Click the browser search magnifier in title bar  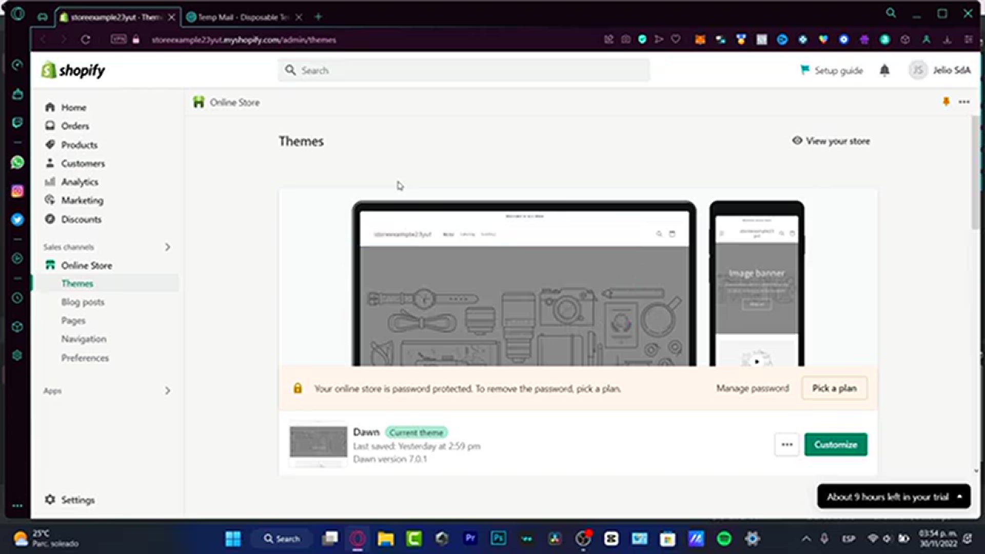(x=891, y=13)
